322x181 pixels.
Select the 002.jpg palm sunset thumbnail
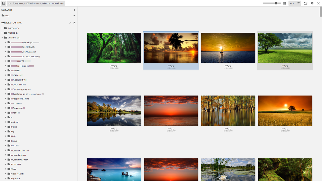171,48
